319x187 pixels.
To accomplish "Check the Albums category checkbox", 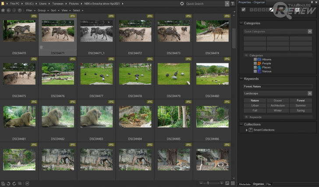I will click(x=255, y=59).
